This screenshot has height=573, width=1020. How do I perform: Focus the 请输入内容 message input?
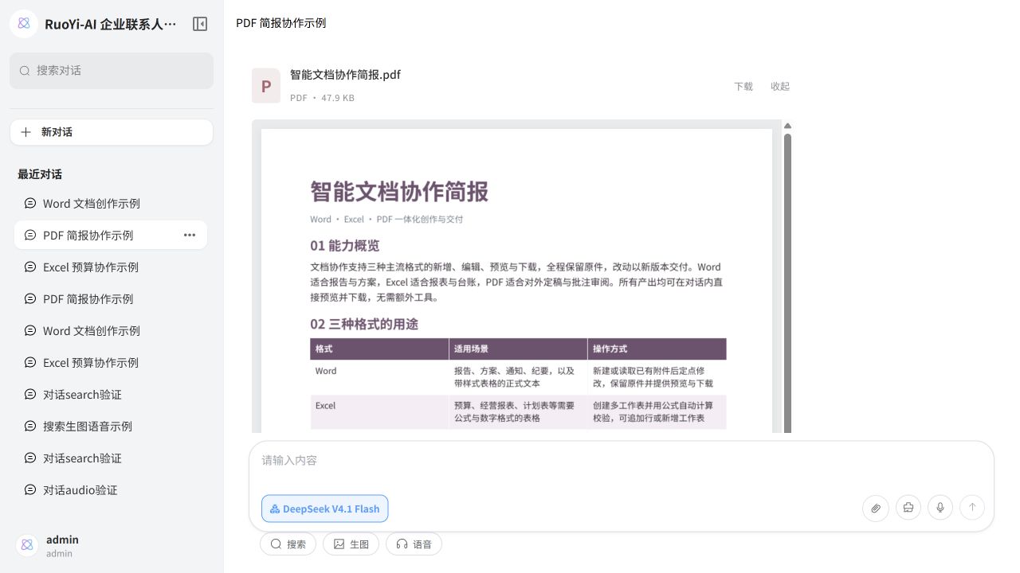tap(622, 461)
